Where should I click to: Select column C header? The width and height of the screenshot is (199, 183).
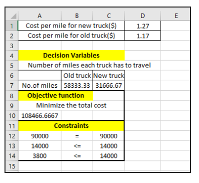click(108, 16)
